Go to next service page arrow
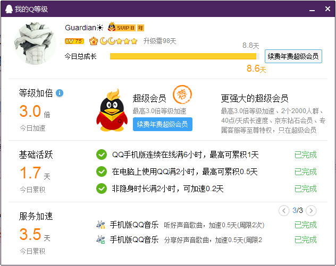 (x=311, y=211)
